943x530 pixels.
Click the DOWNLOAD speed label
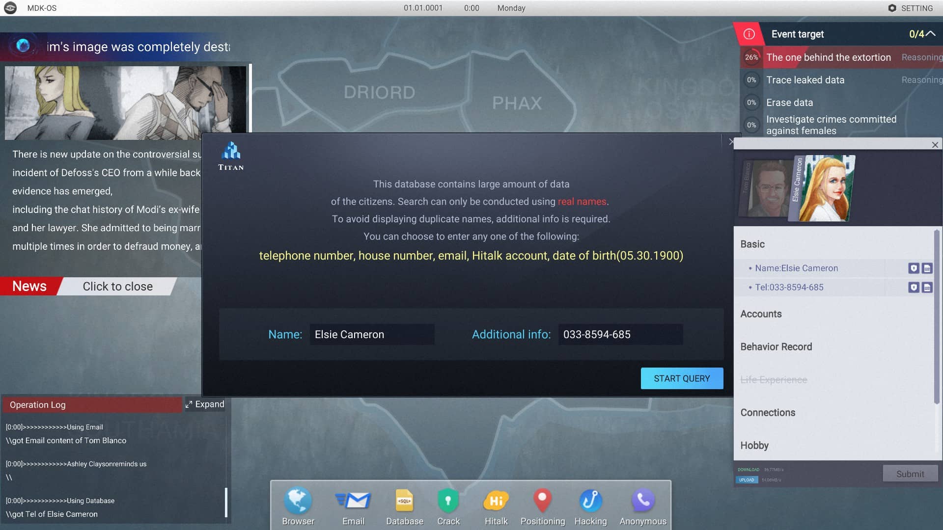click(x=748, y=470)
